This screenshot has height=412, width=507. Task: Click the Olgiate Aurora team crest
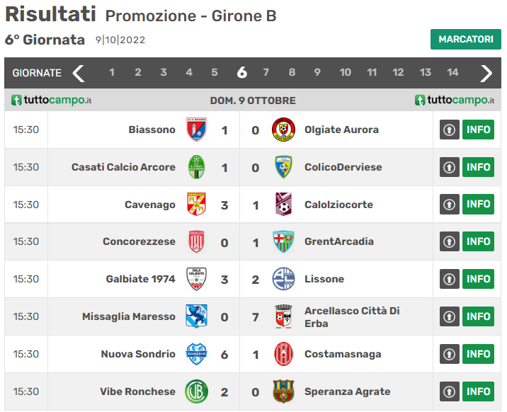pos(283,130)
